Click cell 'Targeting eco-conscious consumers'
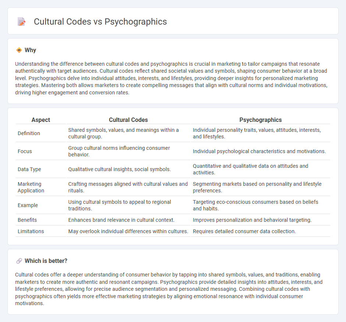Screen dimensions: 346x322 [x=260, y=205]
